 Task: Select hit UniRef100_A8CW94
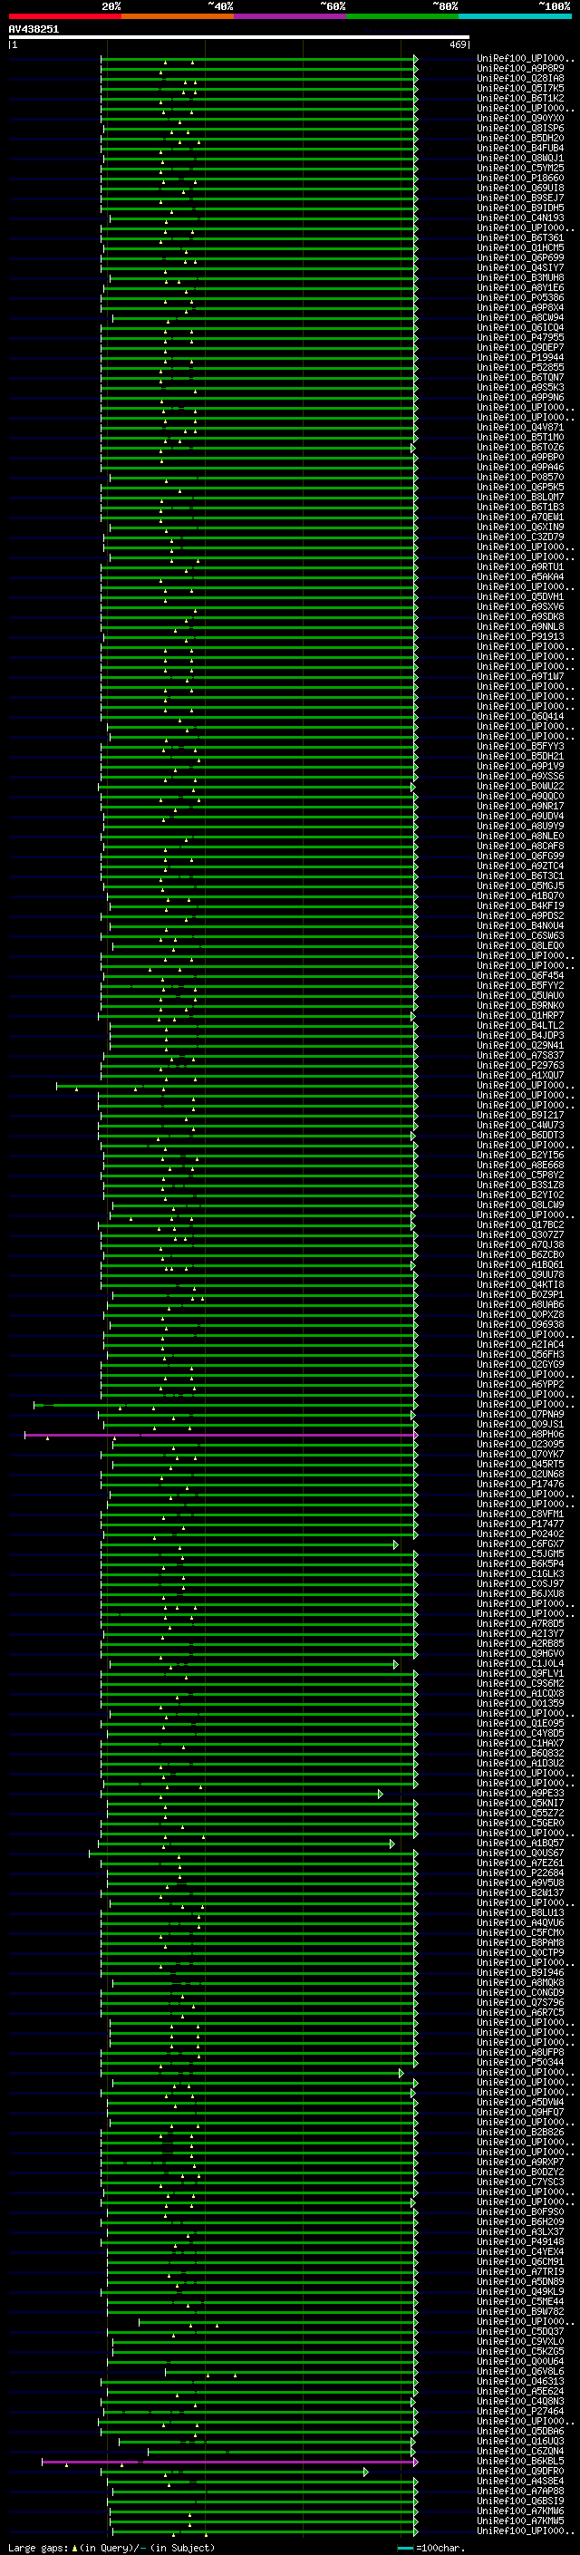[520, 317]
